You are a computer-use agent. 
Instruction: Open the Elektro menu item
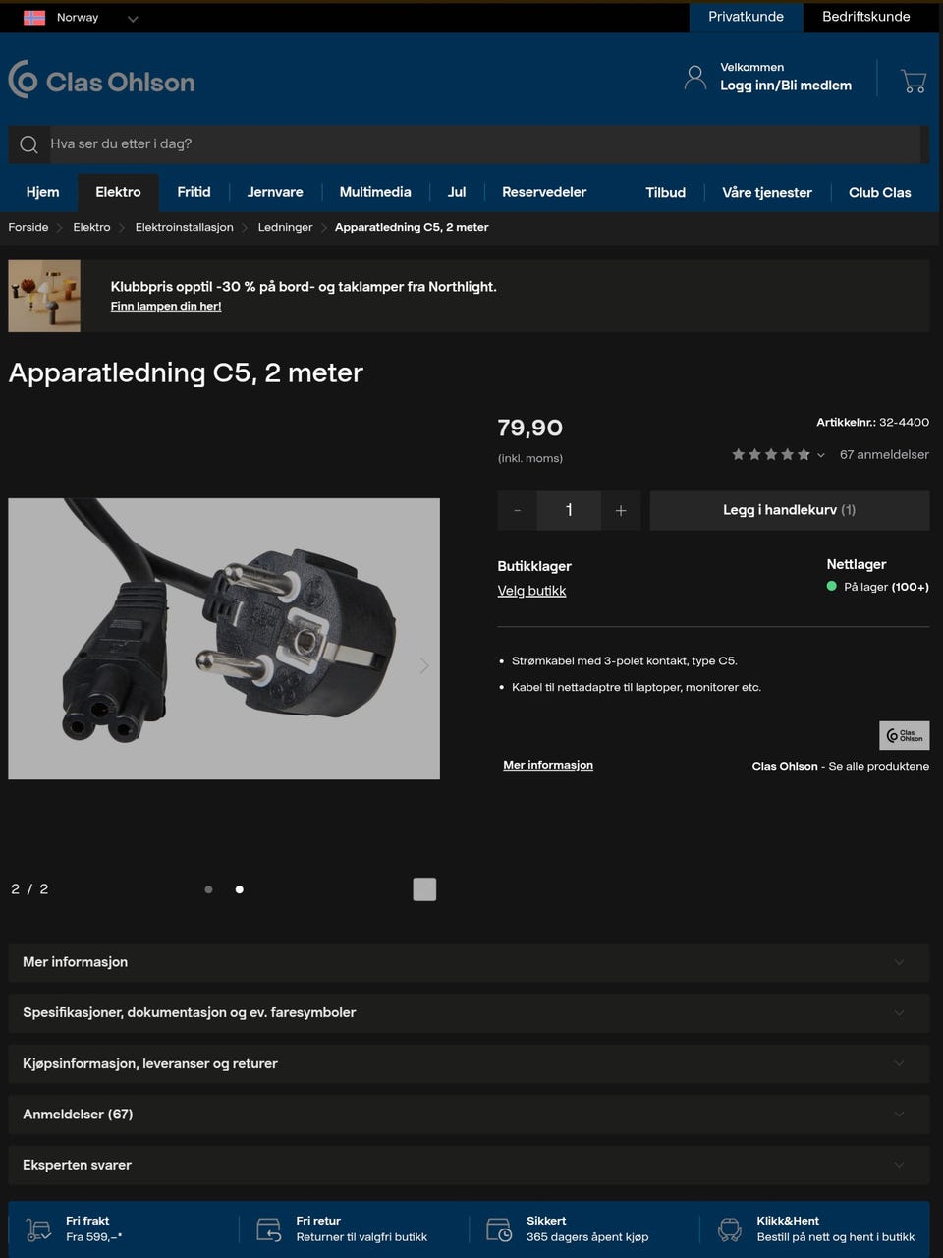point(118,192)
